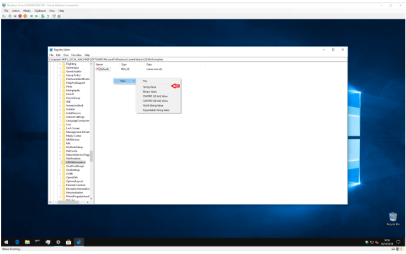This screenshot has width=406, height=254.
Task: Select the HelpAndSupport key in the tree
Action: click(x=76, y=83)
